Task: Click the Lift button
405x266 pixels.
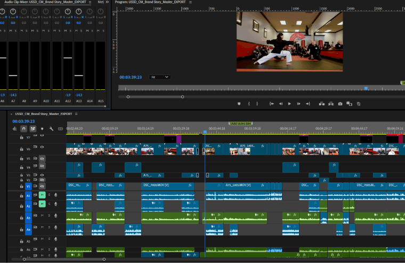Action: tap(321, 104)
